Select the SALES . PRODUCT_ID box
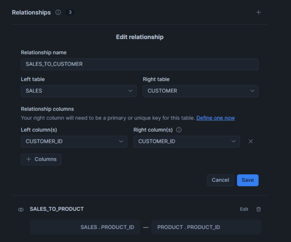This screenshot has height=242, width=291. (85, 227)
